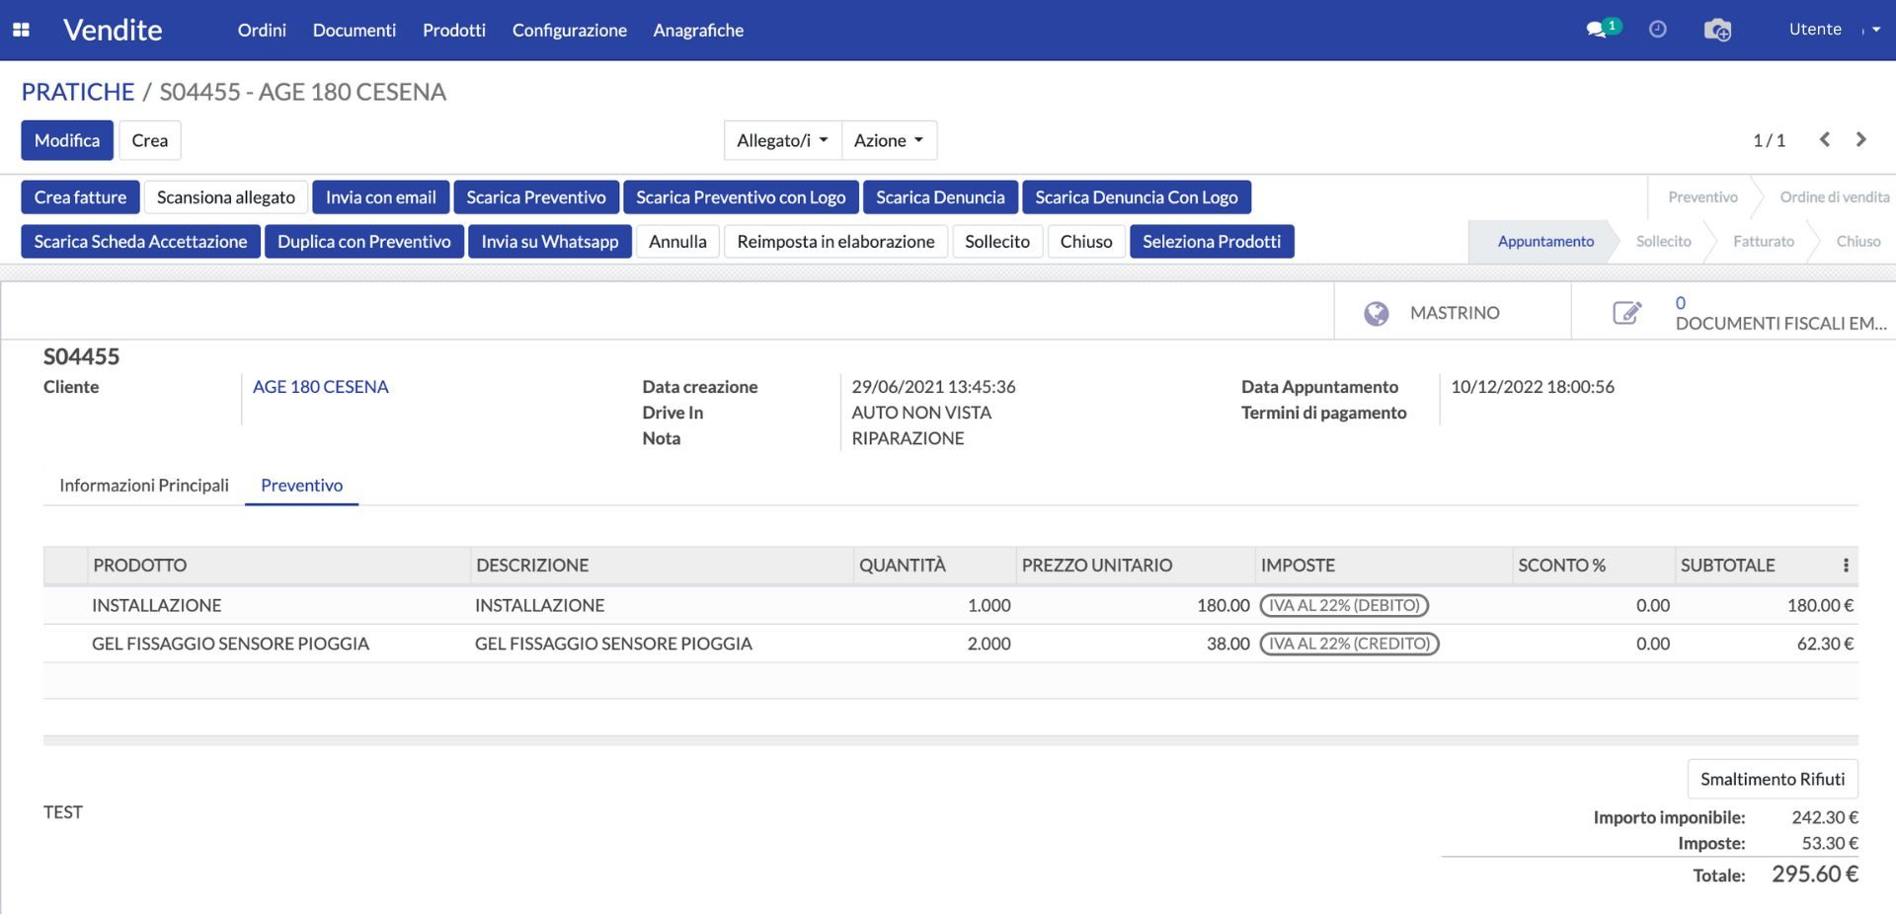Open the Configurazione menu

(570, 30)
